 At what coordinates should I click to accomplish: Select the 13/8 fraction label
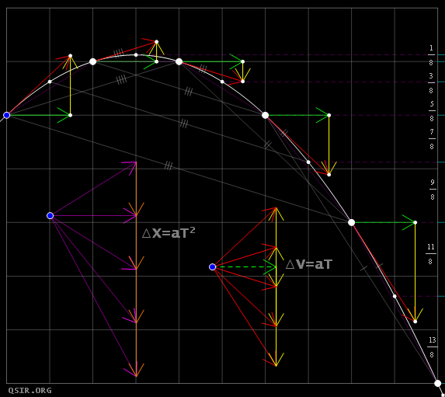[x=432, y=347]
